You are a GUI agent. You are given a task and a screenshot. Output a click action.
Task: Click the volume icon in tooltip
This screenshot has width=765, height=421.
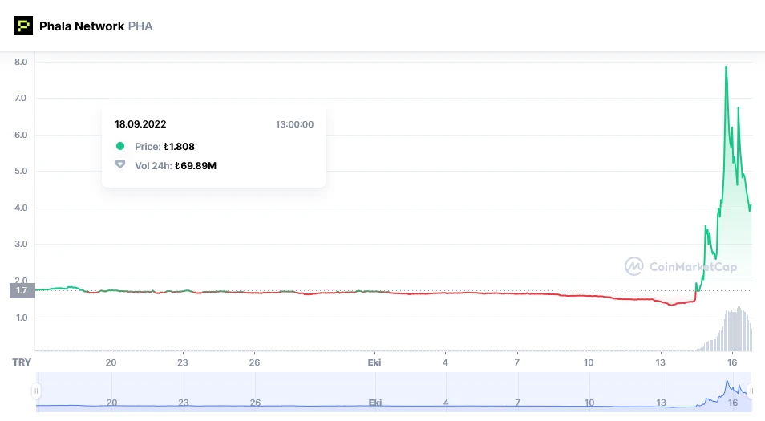coord(120,165)
